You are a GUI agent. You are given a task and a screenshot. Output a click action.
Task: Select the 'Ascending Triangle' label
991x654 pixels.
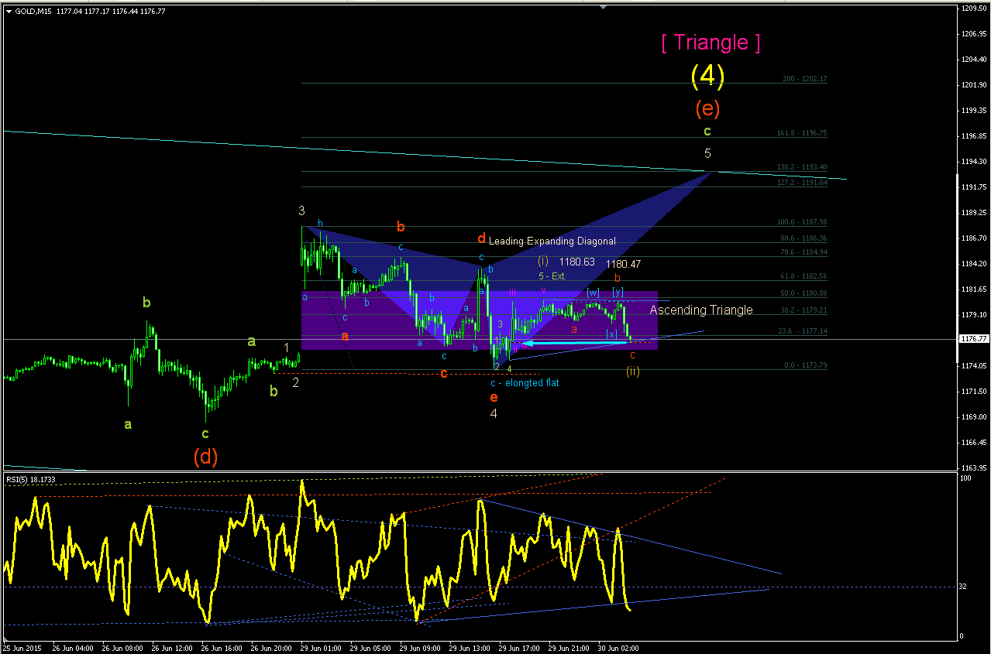pyautogui.click(x=700, y=310)
